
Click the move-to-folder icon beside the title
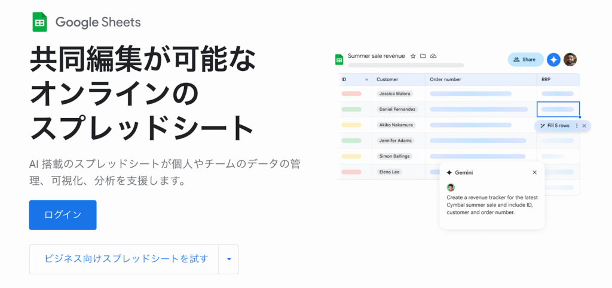(423, 56)
